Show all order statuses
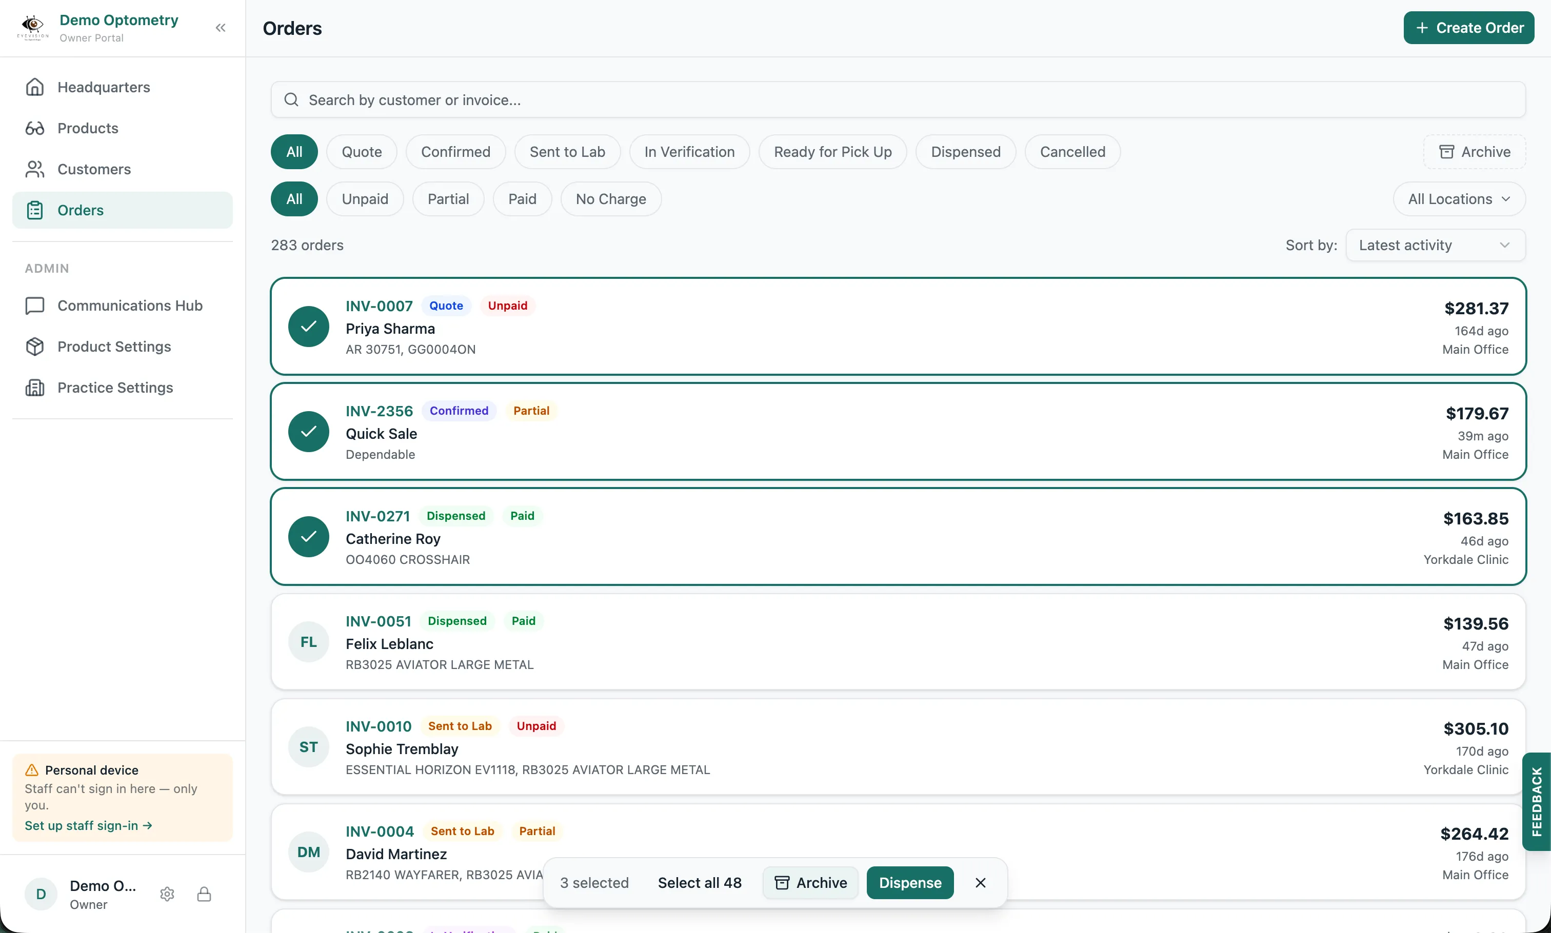 294,152
